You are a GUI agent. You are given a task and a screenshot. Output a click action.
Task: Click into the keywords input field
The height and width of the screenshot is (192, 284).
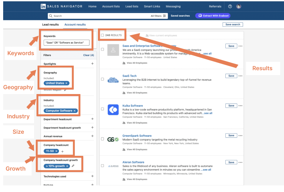[x=66, y=42]
